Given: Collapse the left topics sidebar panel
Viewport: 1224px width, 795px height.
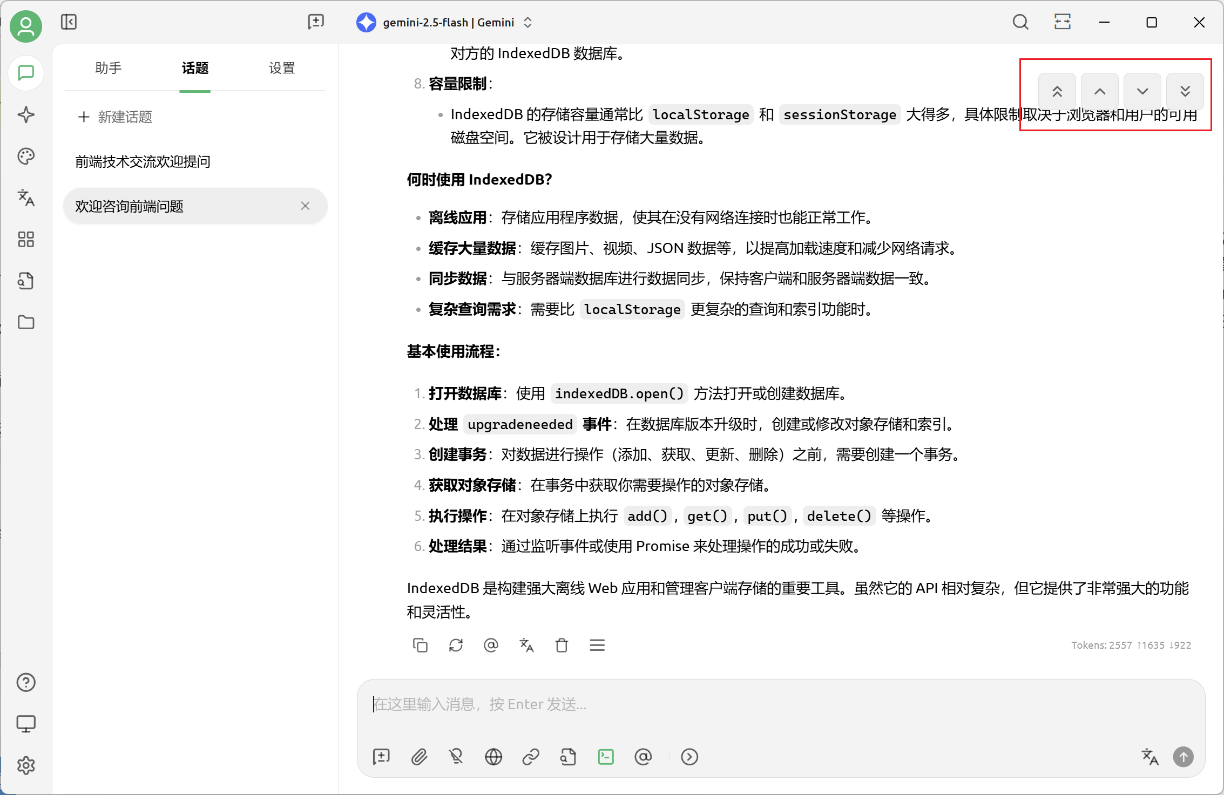Looking at the screenshot, I should click(x=69, y=22).
